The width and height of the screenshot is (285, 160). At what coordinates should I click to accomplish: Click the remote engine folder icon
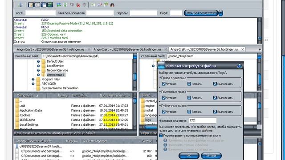(x=142, y=106)
